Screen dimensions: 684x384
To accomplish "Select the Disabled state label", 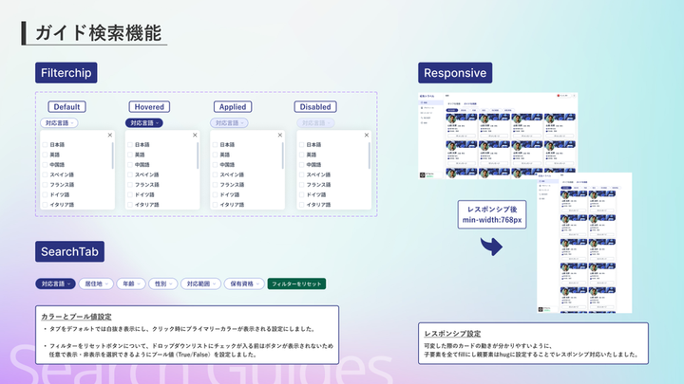I will pyautogui.click(x=315, y=106).
